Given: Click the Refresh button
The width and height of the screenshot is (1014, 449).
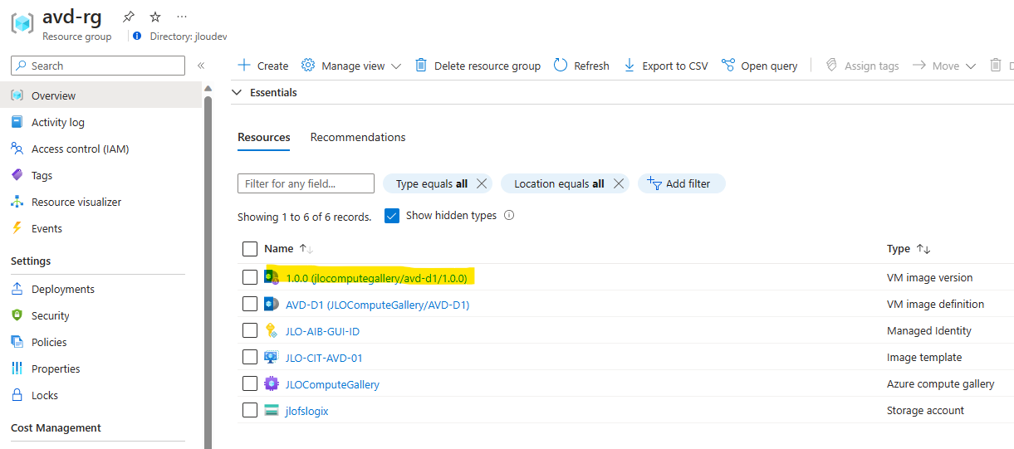Looking at the screenshot, I should pyautogui.click(x=581, y=66).
